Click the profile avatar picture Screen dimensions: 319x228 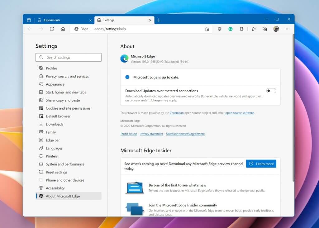[276, 29]
